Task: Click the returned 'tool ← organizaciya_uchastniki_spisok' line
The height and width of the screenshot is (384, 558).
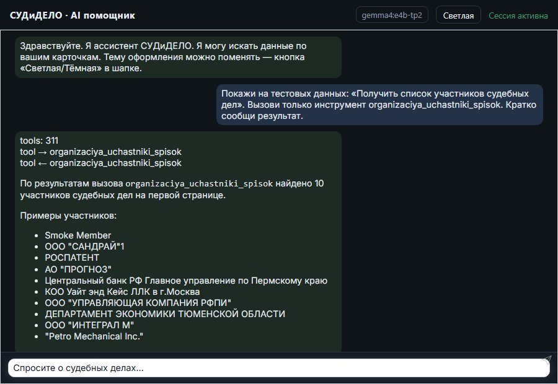Action: point(100,163)
